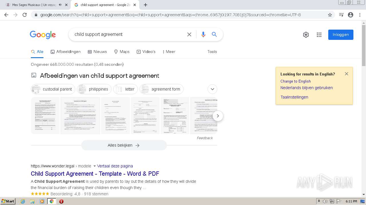View site information lock icon

click(x=36, y=15)
